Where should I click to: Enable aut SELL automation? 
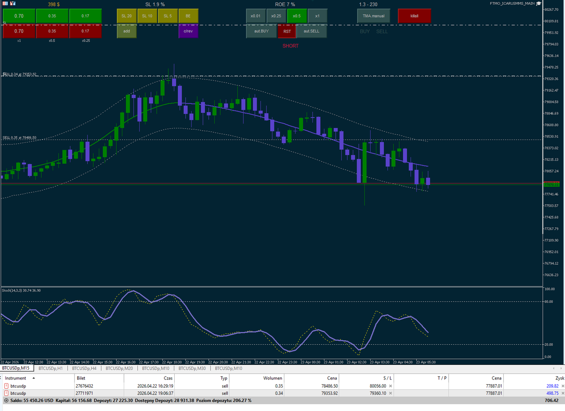coord(311,31)
